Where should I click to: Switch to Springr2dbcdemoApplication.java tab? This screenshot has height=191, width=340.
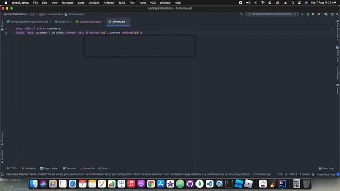click(x=29, y=22)
